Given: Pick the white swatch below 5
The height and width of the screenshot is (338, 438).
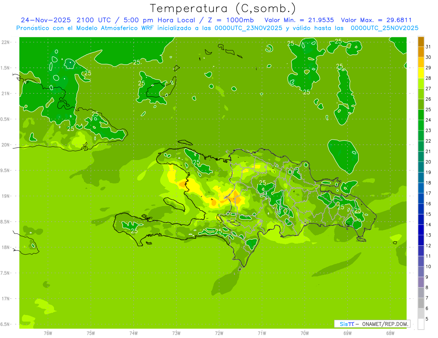Looking at the screenshot, I should (x=421, y=324).
